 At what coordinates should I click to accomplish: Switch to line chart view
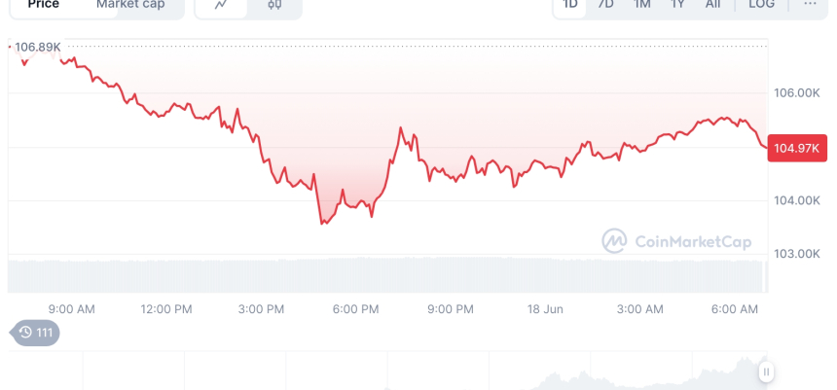[x=221, y=5]
